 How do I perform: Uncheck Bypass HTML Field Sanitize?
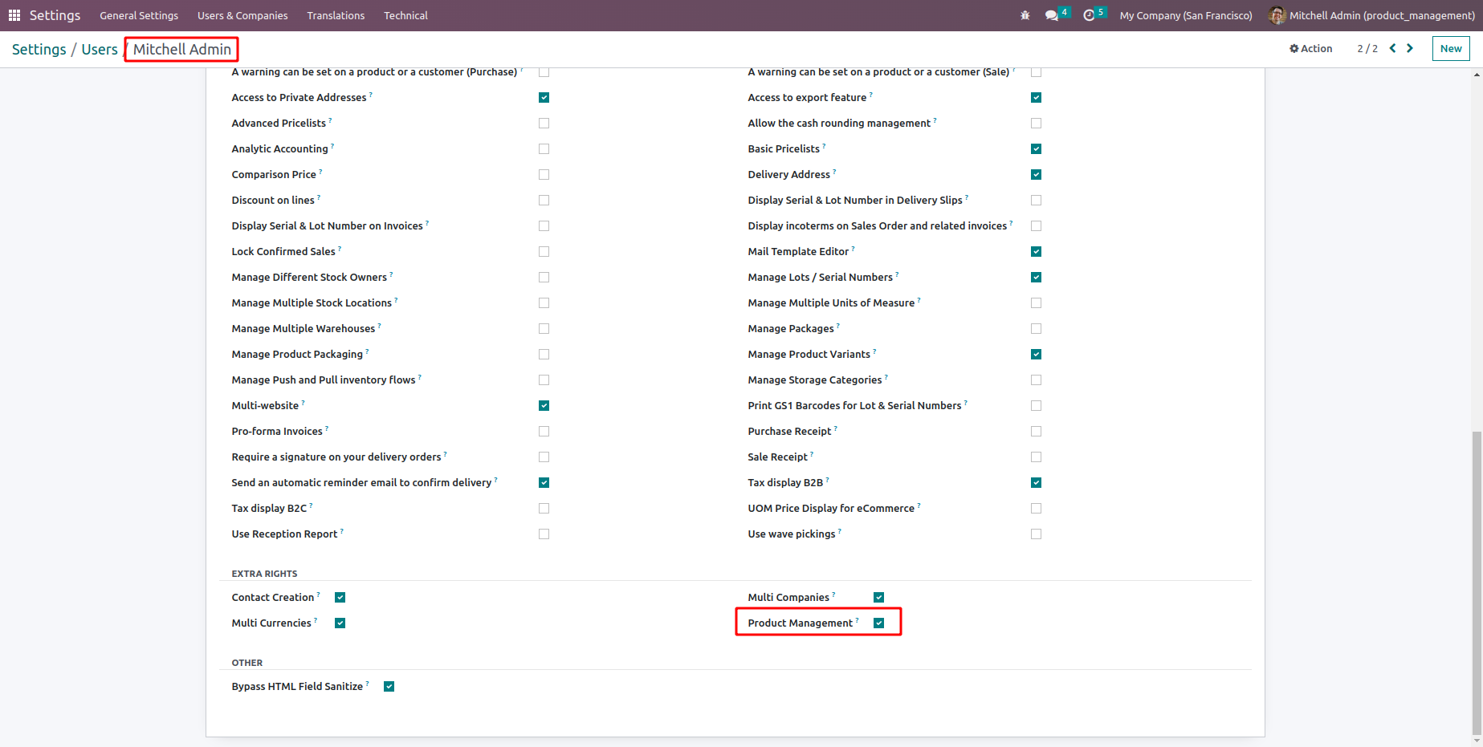click(x=389, y=686)
